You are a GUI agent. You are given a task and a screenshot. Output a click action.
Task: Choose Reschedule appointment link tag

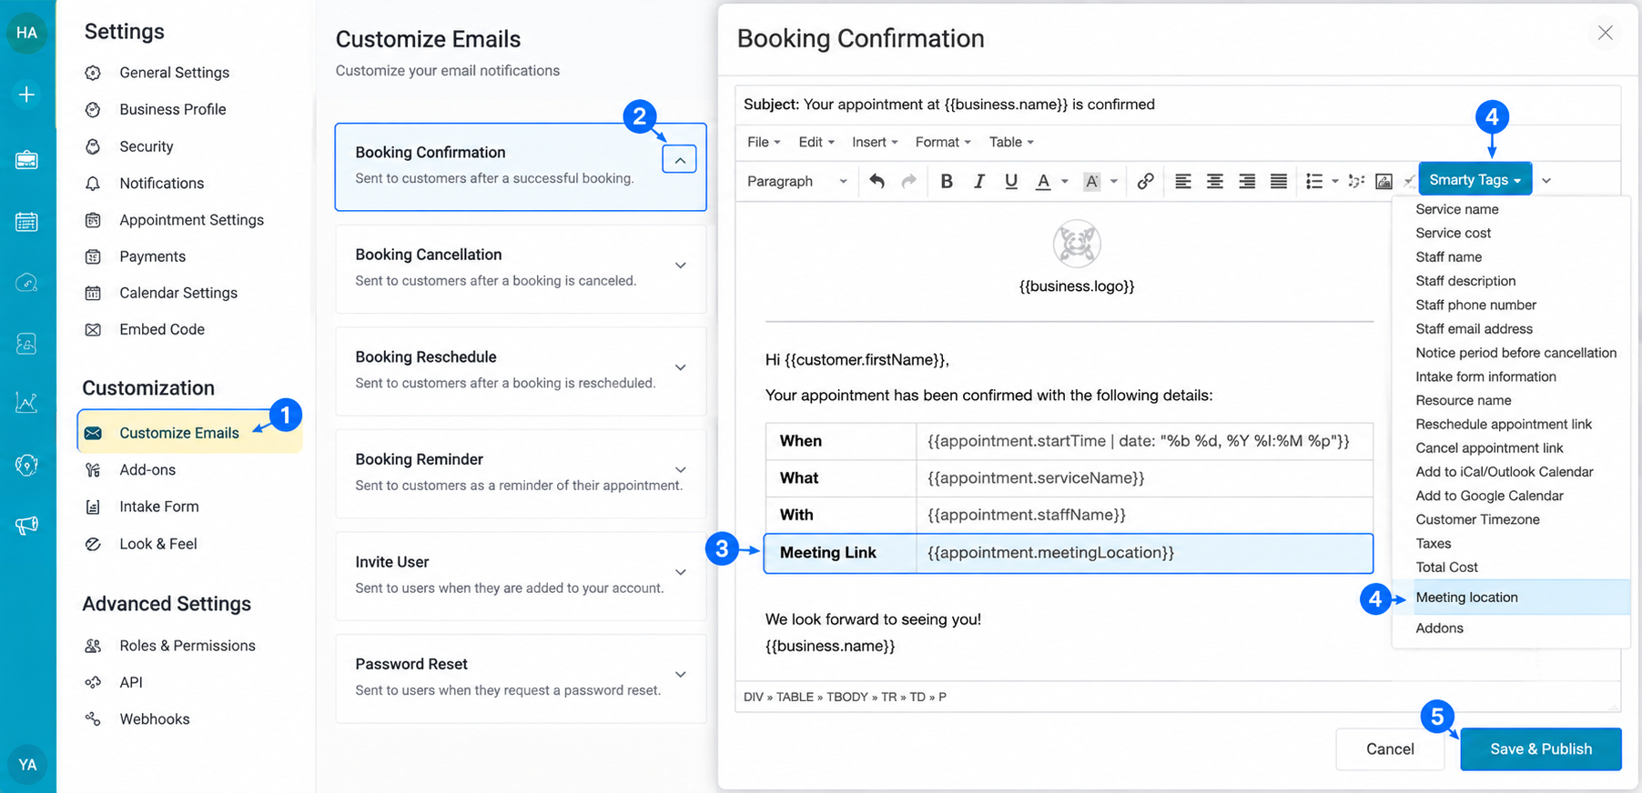[1504, 424]
